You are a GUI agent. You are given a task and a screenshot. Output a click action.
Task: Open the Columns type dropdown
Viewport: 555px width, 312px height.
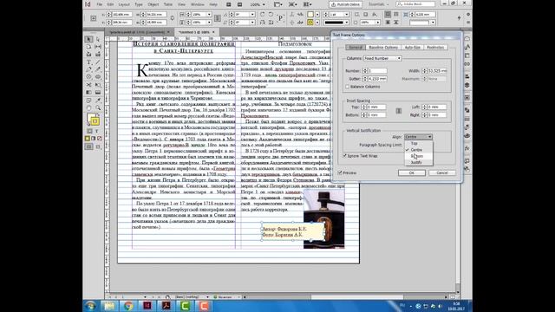point(382,58)
